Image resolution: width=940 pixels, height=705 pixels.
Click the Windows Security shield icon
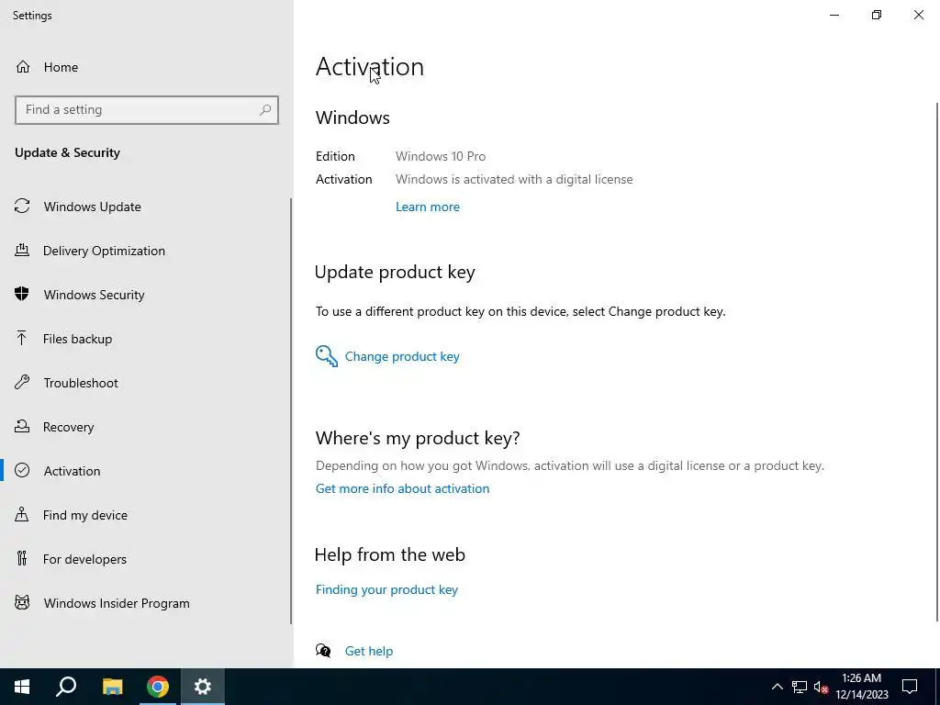point(22,294)
